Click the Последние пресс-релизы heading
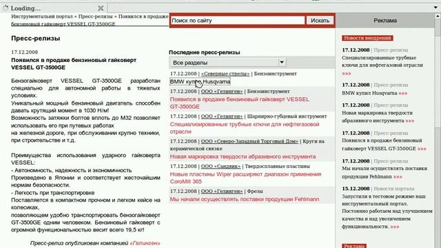 205,52
